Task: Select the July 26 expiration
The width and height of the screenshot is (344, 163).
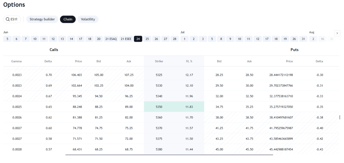Action: (x=294, y=39)
